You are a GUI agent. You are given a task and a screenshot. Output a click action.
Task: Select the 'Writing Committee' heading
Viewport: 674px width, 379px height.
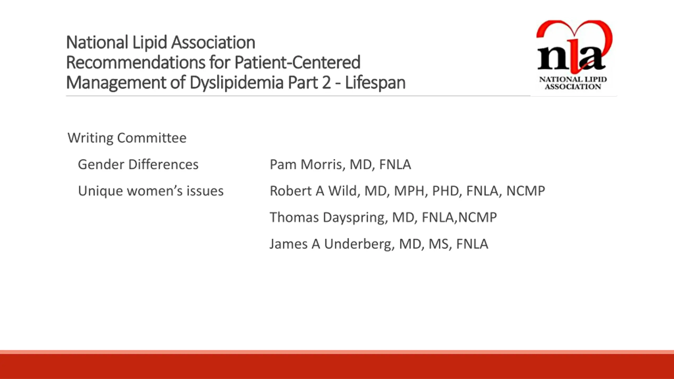[x=127, y=138]
